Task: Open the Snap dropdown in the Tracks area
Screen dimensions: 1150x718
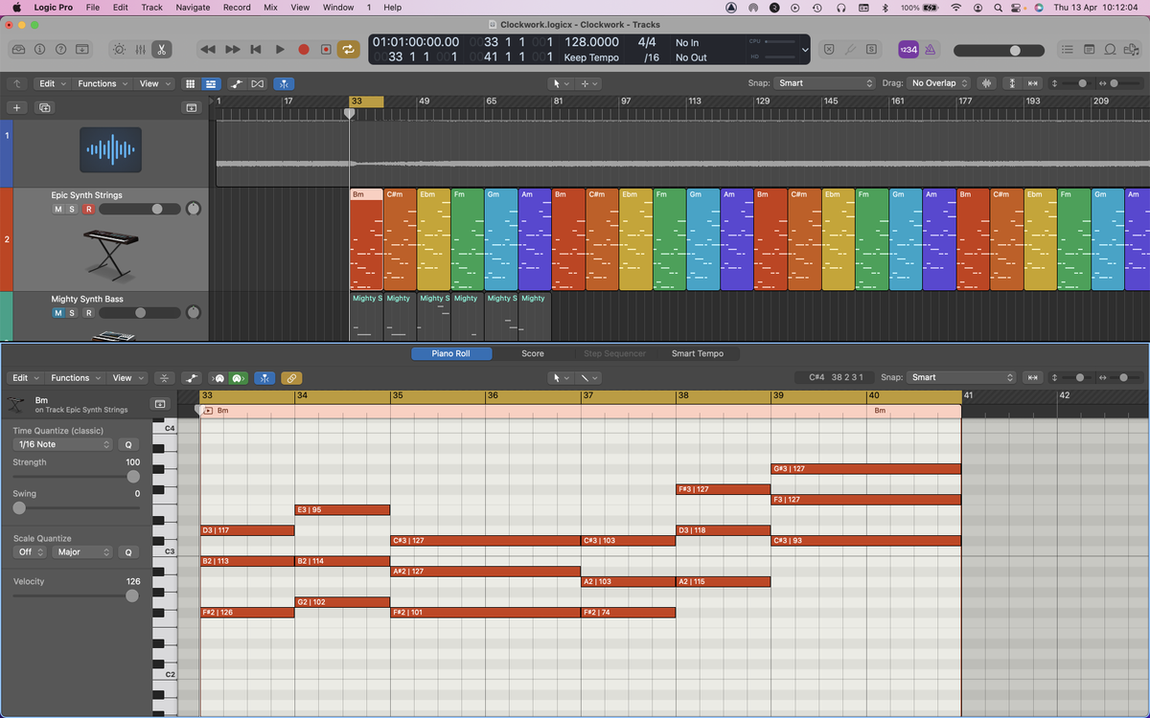Action: coord(826,83)
